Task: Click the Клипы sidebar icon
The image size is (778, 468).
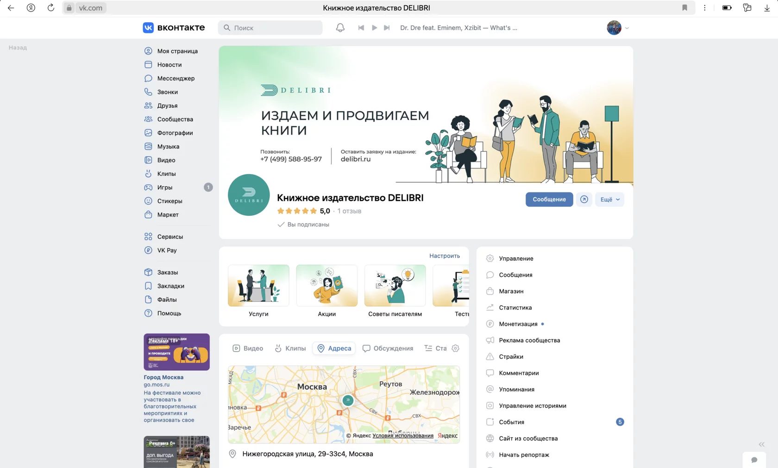Action: [148, 174]
